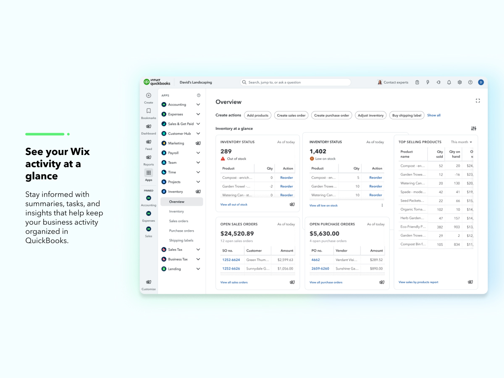This screenshot has height=378, width=504.
Task: Click the notifications bell icon
Action: (449, 82)
